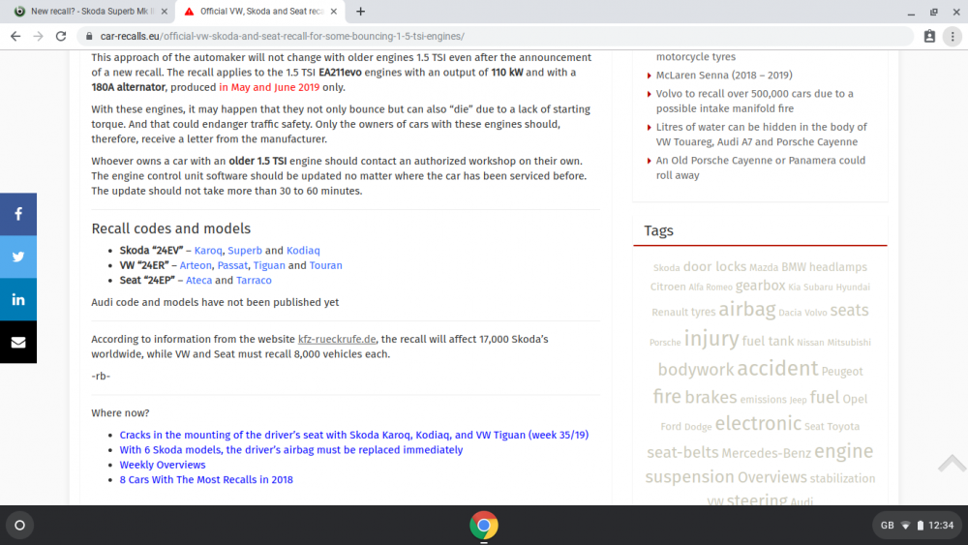Select the injury tag
This screenshot has height=545, width=968.
point(711,338)
